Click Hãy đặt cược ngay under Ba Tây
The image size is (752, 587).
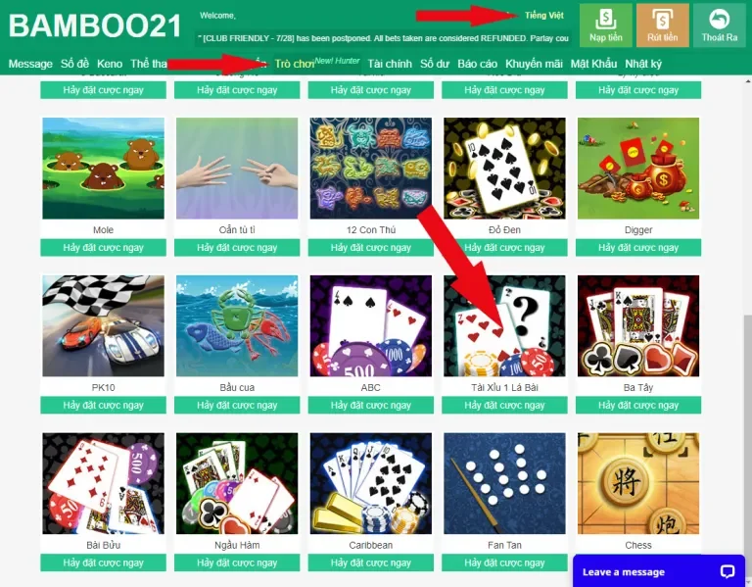(638, 405)
